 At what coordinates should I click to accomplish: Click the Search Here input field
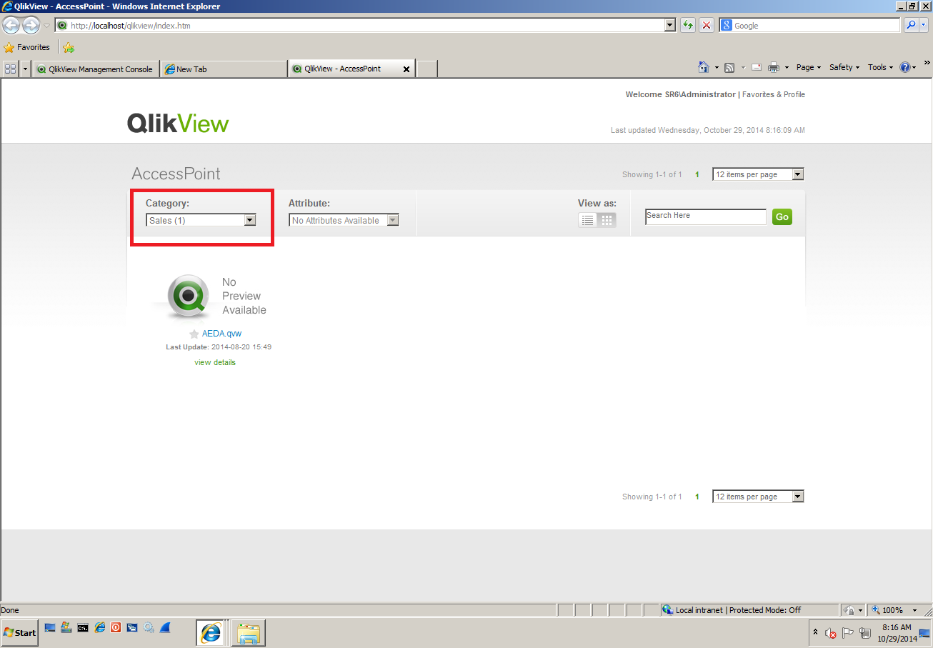pos(706,216)
